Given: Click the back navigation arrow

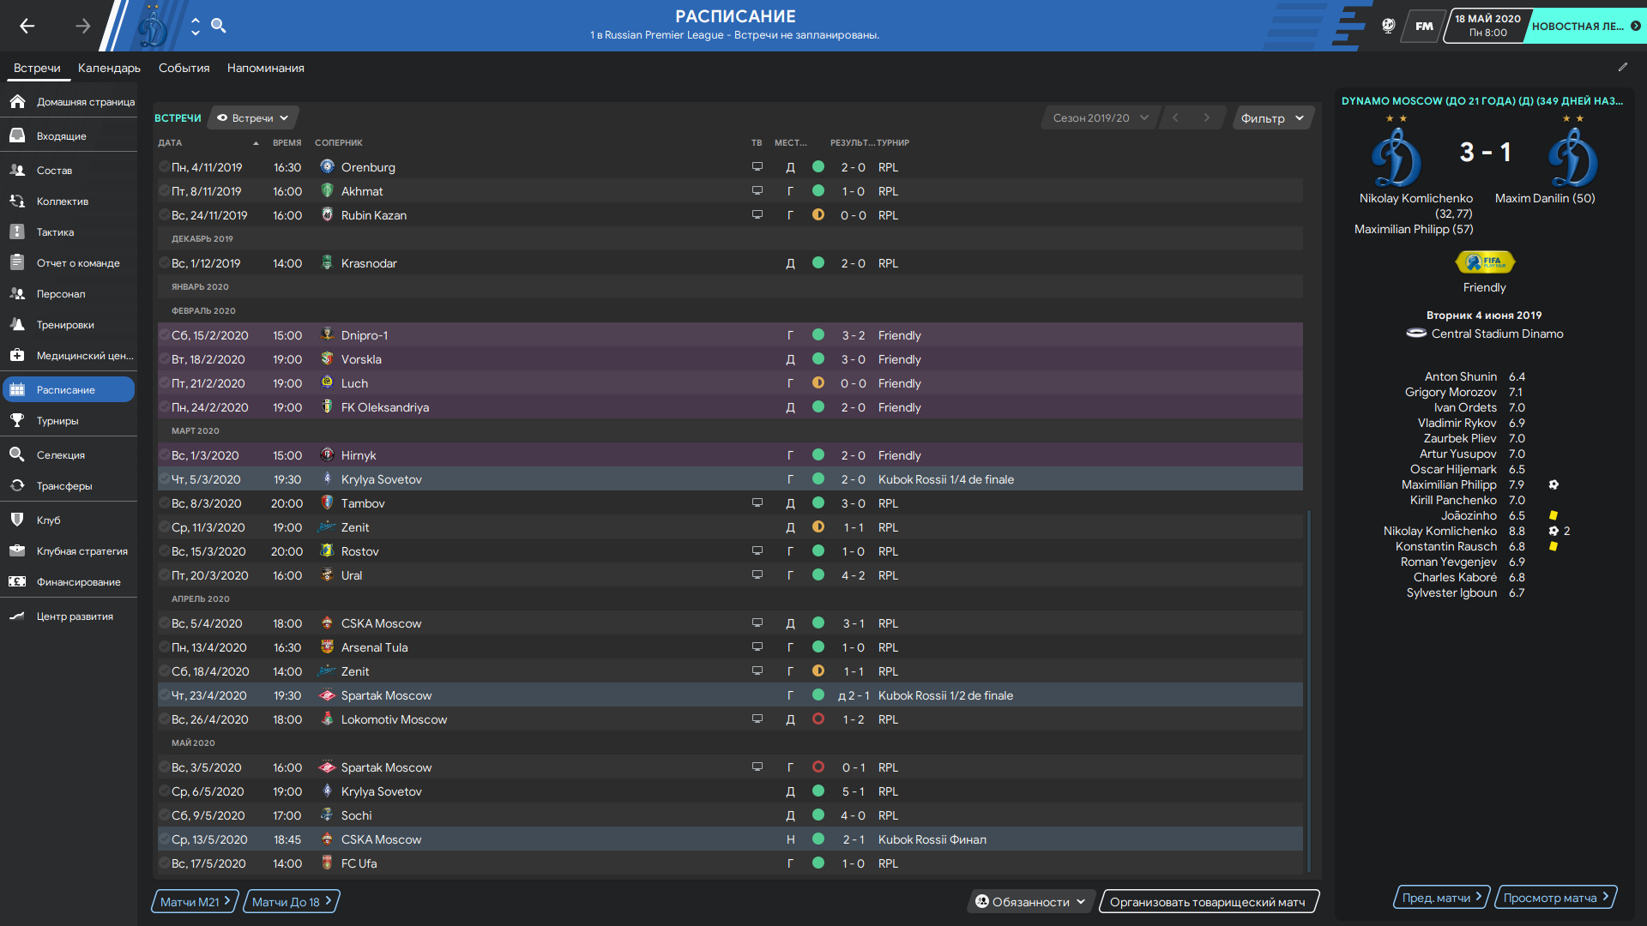Looking at the screenshot, I should tap(27, 26).
